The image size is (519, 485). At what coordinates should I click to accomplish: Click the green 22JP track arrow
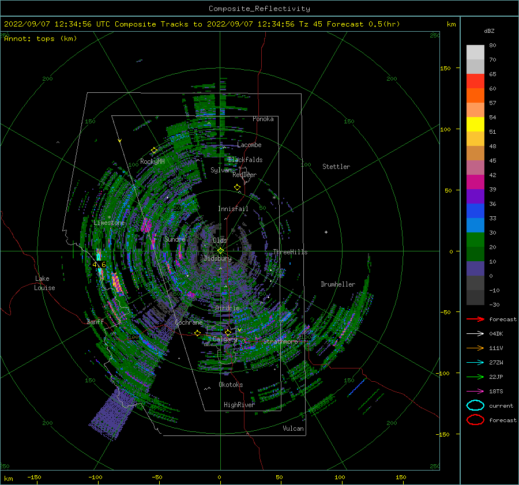(475, 377)
